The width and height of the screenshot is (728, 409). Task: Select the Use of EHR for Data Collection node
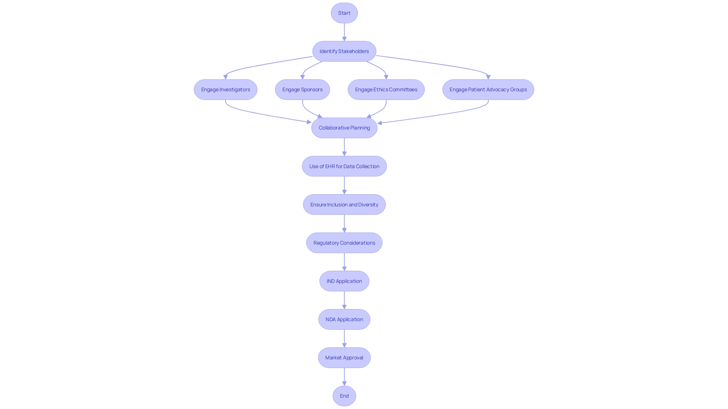pyautogui.click(x=344, y=166)
